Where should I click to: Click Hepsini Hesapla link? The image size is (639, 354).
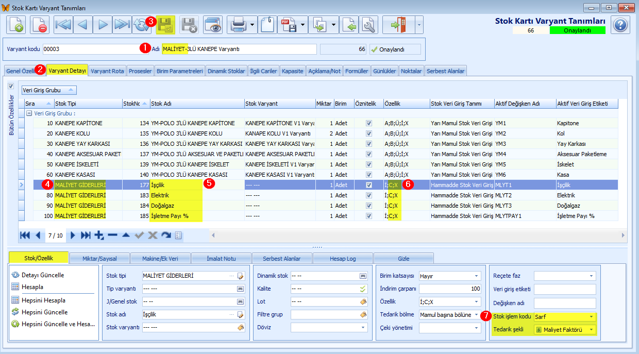pos(43,300)
